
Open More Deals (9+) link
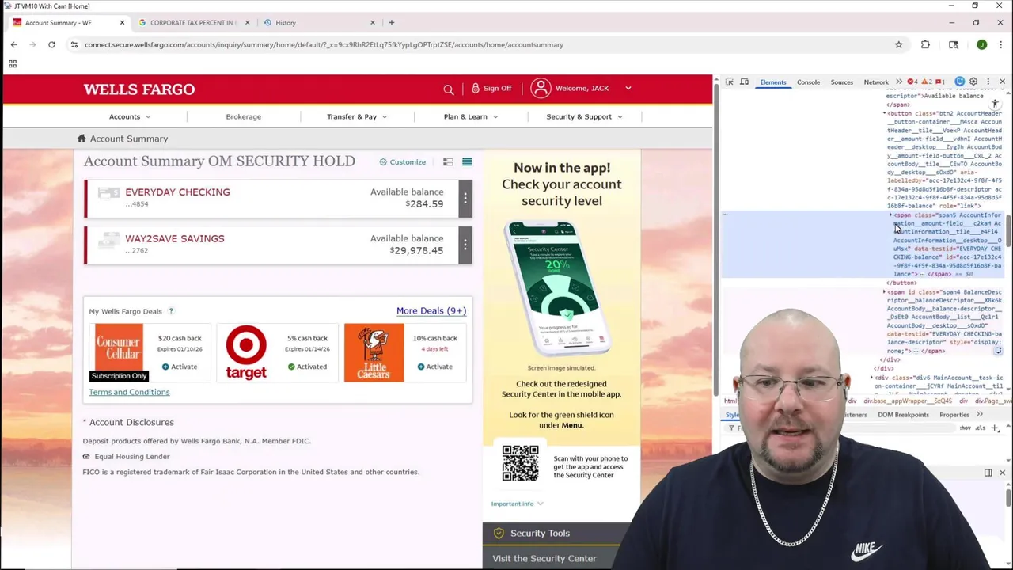point(431,310)
